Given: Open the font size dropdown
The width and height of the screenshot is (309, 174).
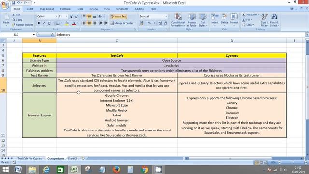Looking at the screenshot, I should (x=66, y=16).
